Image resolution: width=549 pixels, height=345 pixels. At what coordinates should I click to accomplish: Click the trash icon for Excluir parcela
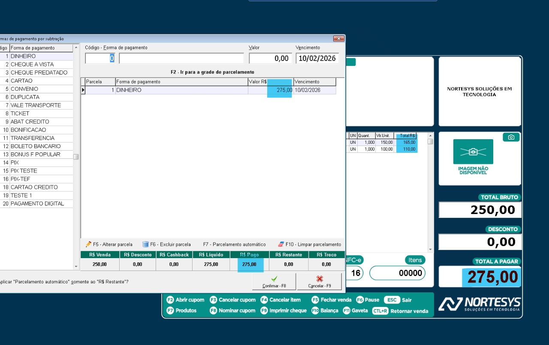[x=145, y=244]
